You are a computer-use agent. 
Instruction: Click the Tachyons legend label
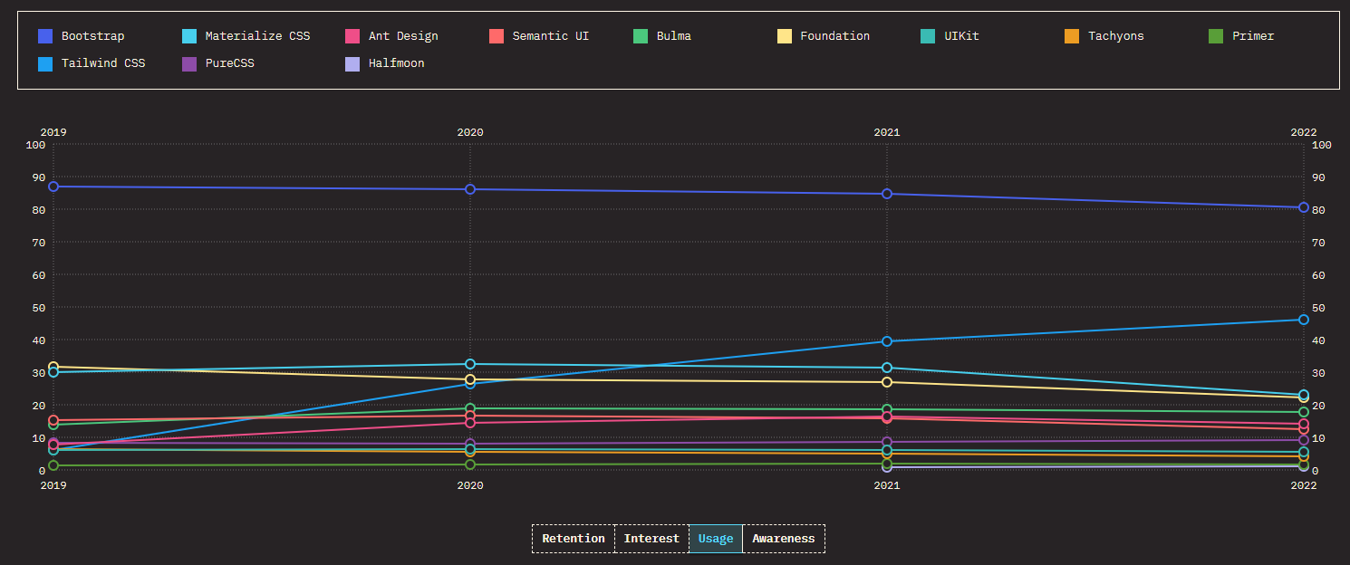[x=1115, y=36]
